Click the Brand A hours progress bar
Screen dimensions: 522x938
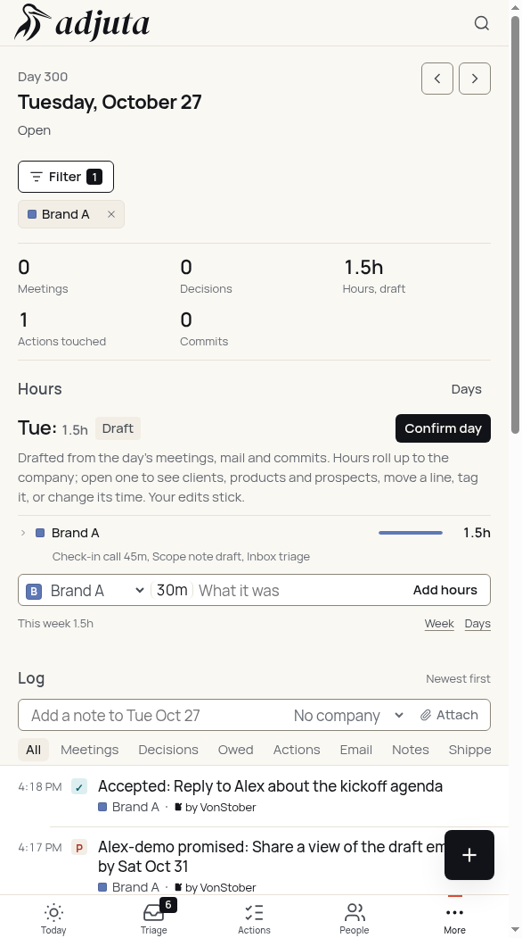click(411, 533)
